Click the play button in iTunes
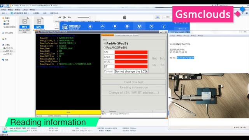 point(65,17)
